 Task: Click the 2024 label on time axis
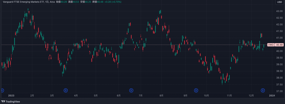tap(272, 95)
